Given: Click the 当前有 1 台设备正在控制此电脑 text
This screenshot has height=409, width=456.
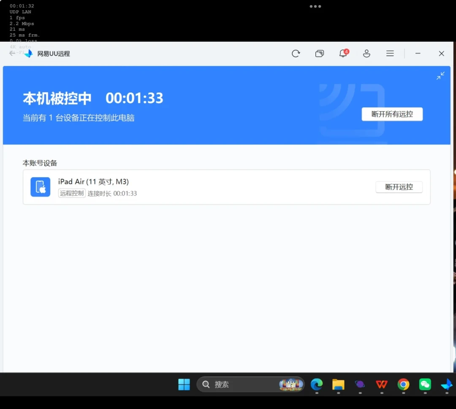Looking at the screenshot, I should point(79,118).
